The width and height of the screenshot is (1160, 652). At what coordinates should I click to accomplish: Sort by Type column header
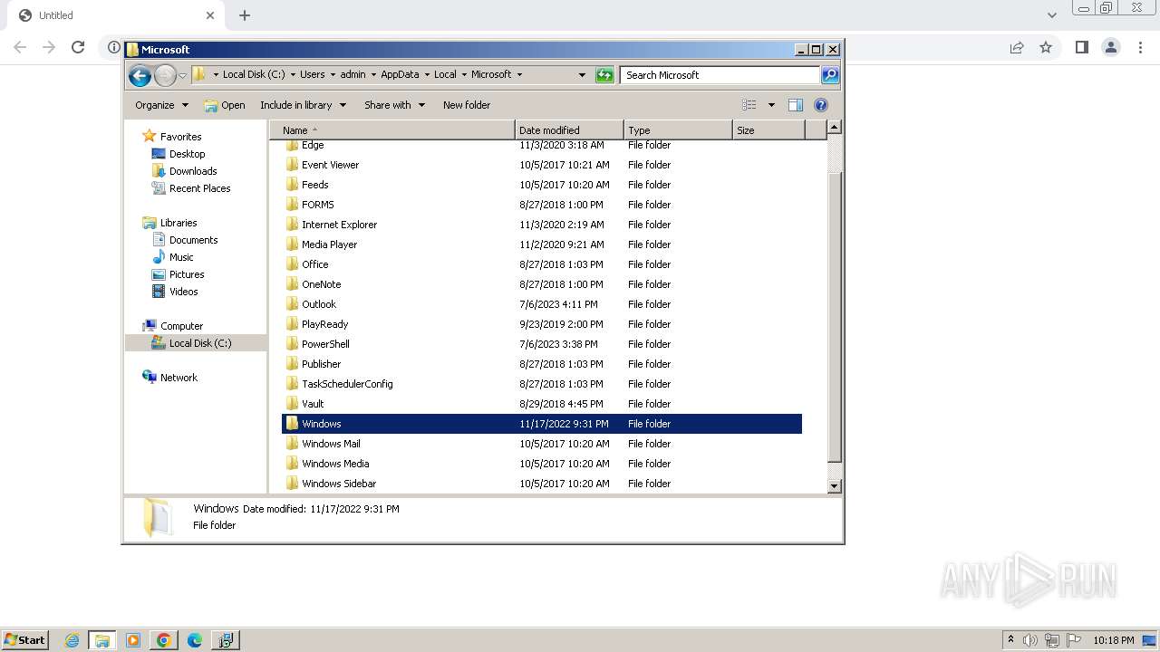pos(678,130)
